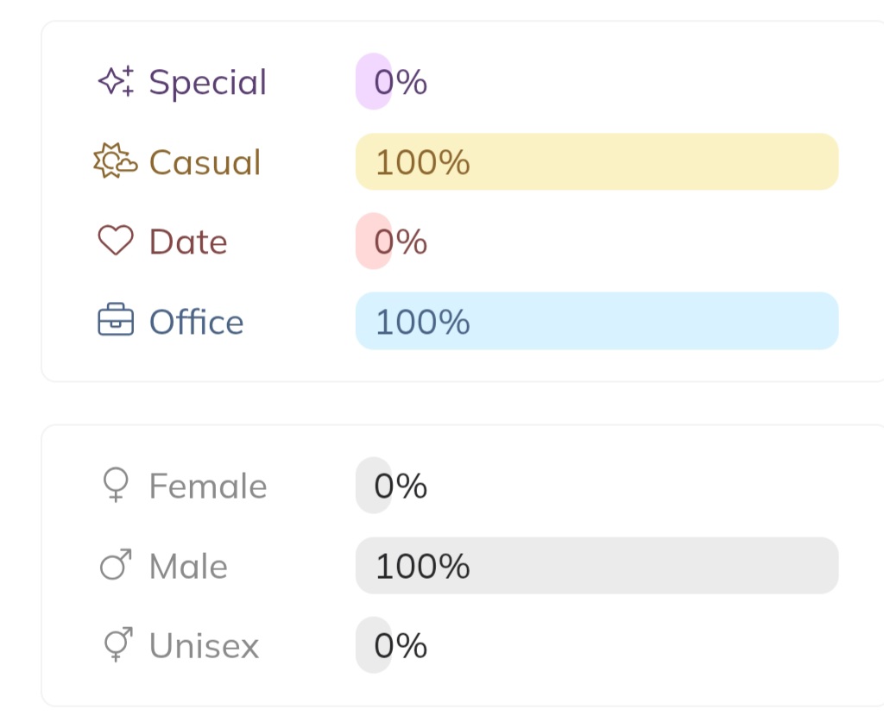
Task: Click the yellow Casual 100% bar
Action: tap(597, 162)
